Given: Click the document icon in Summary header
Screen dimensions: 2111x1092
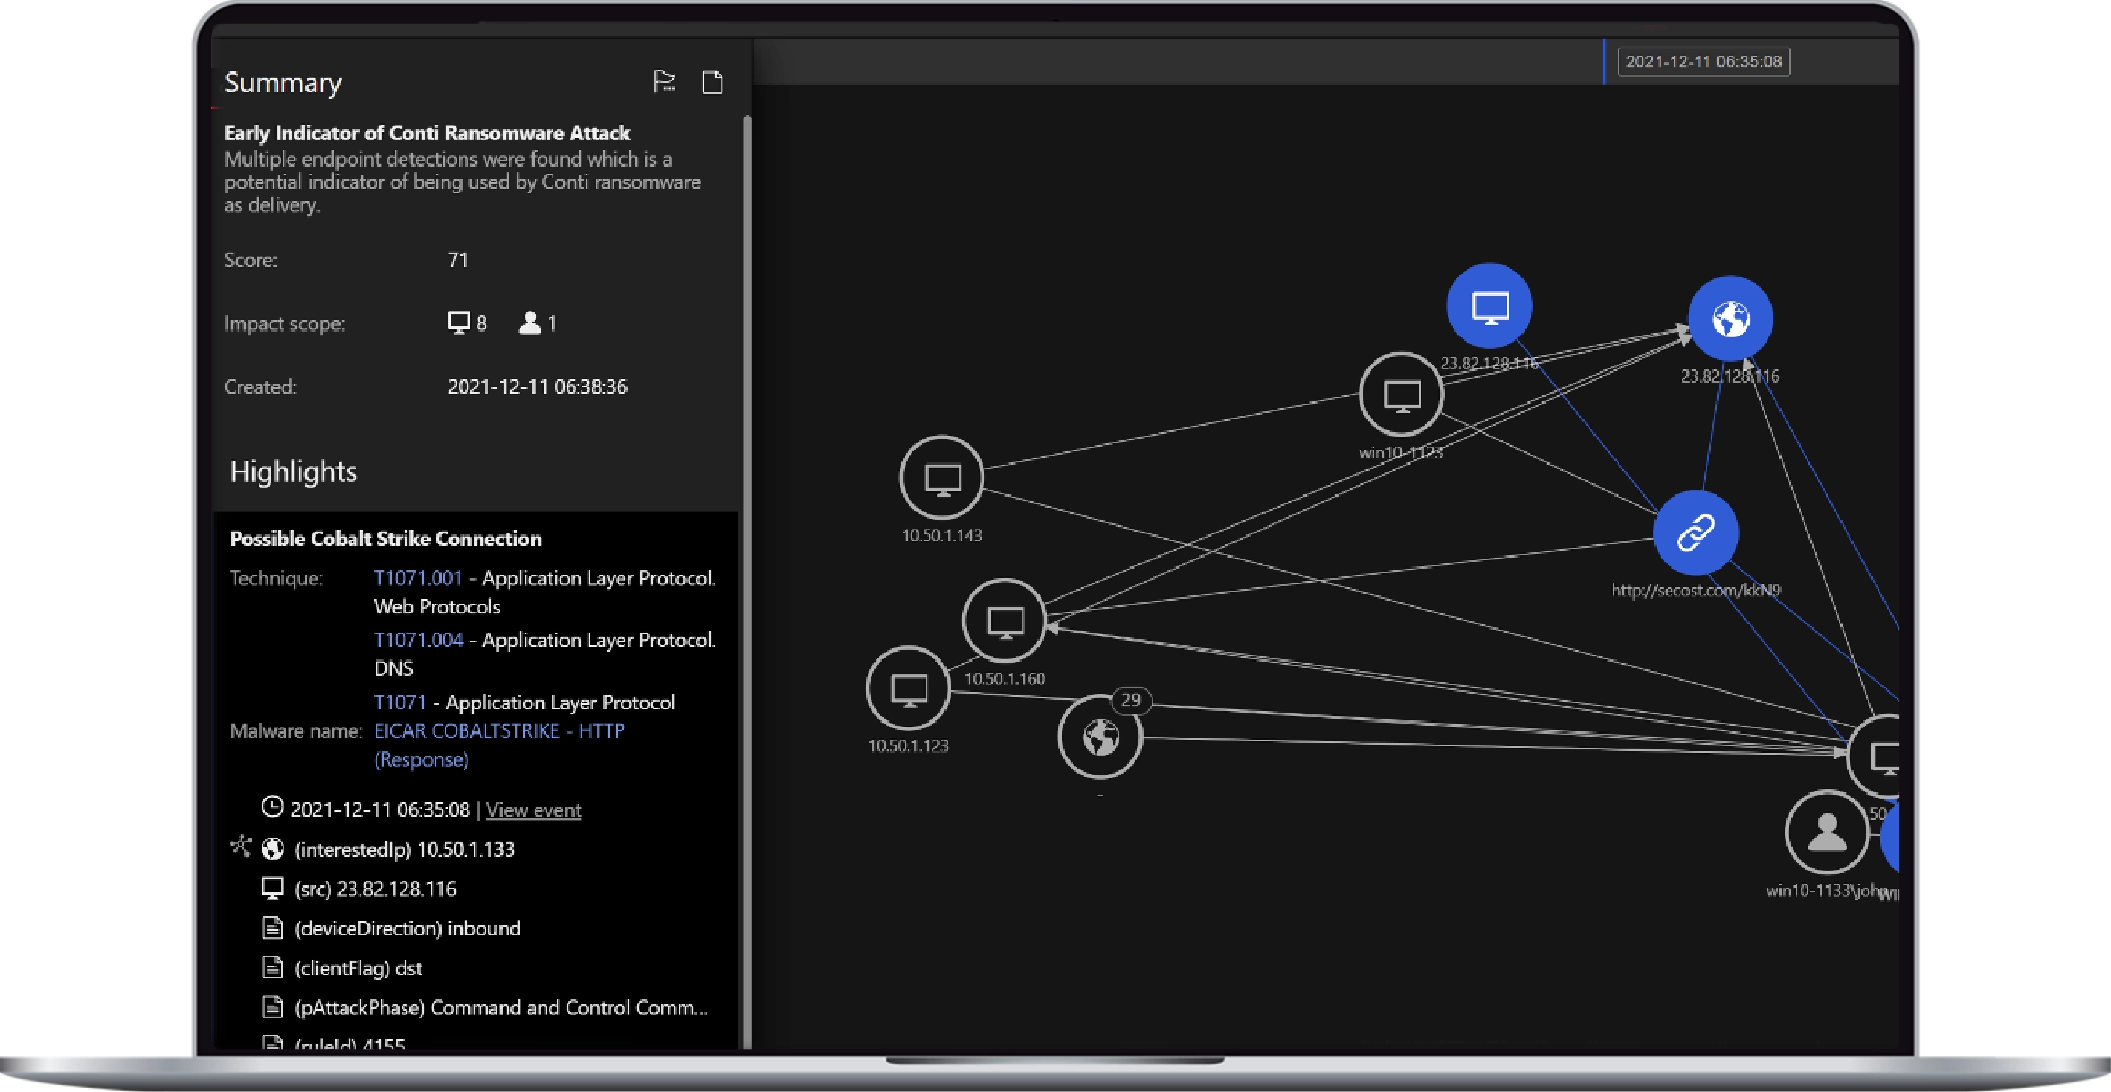Looking at the screenshot, I should (x=712, y=82).
